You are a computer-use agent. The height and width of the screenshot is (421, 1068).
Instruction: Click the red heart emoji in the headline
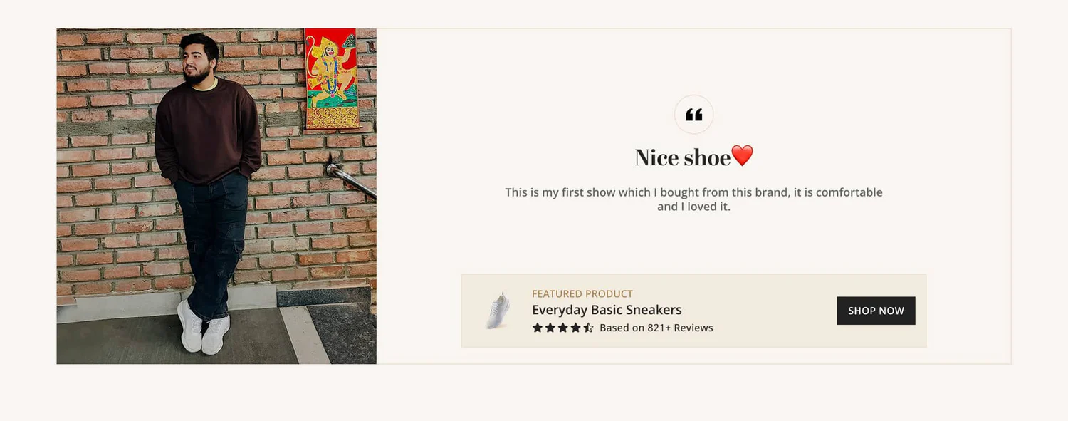coord(742,156)
